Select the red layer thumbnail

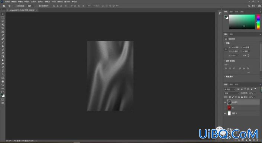pos(229,108)
